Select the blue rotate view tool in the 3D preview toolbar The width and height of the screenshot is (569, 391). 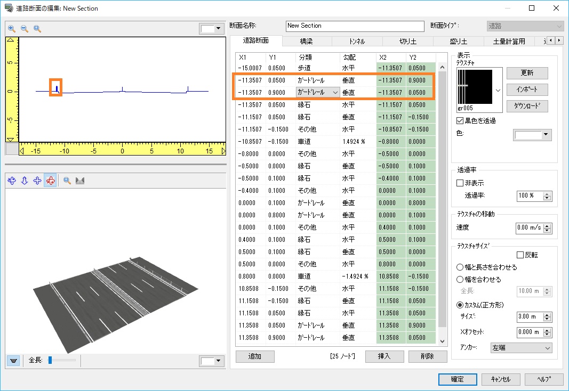(x=12, y=181)
